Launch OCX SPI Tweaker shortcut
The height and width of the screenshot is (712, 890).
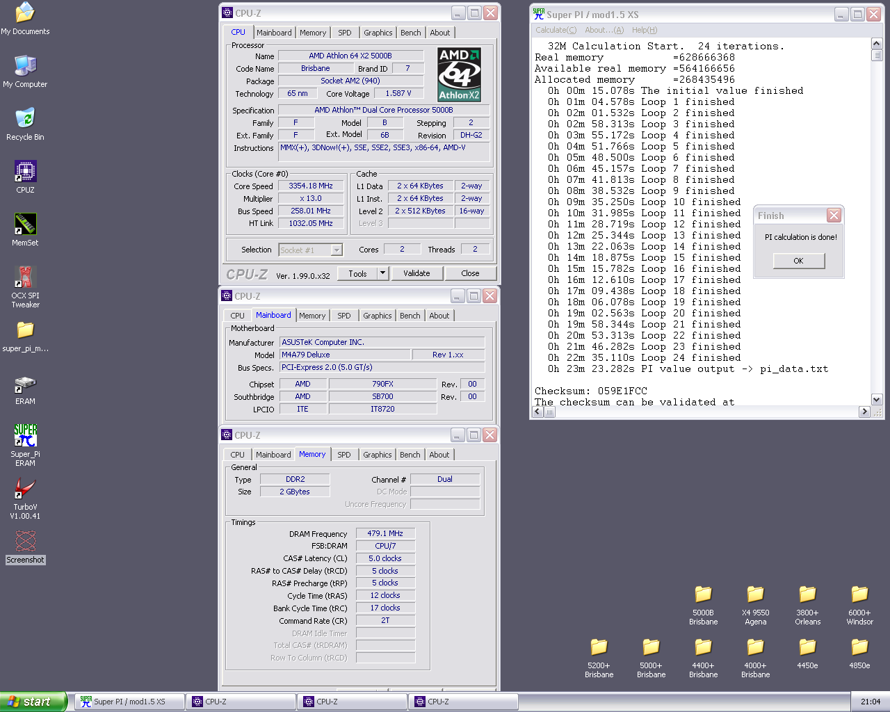(x=25, y=286)
